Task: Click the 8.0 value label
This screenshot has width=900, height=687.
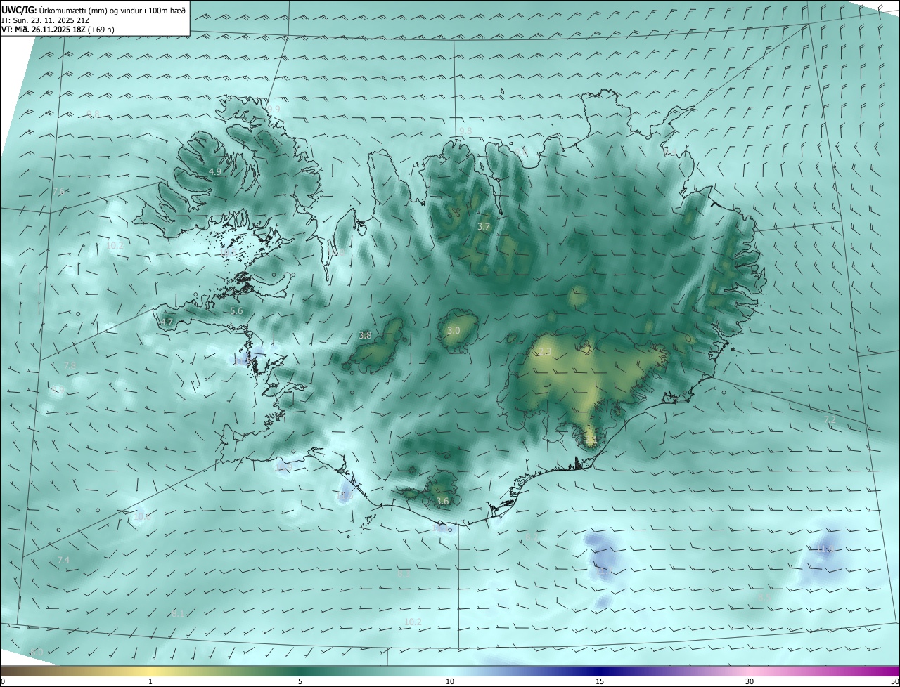Action: (x=37, y=652)
